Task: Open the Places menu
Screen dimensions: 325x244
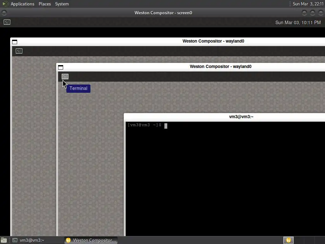Action: coord(44,4)
